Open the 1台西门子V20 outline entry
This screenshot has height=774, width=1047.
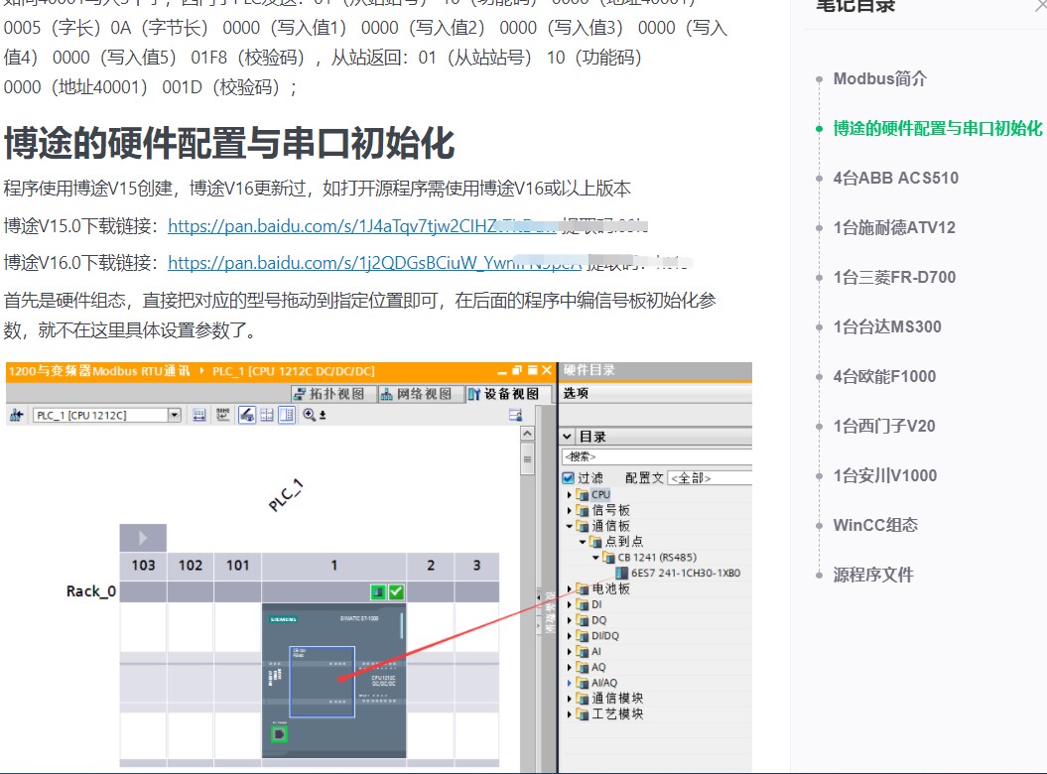click(884, 426)
